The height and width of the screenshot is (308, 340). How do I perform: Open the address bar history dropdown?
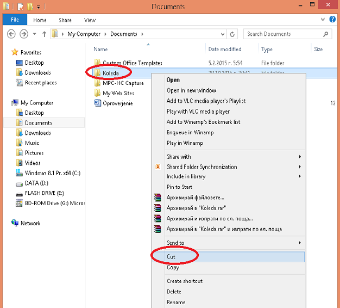click(223, 34)
